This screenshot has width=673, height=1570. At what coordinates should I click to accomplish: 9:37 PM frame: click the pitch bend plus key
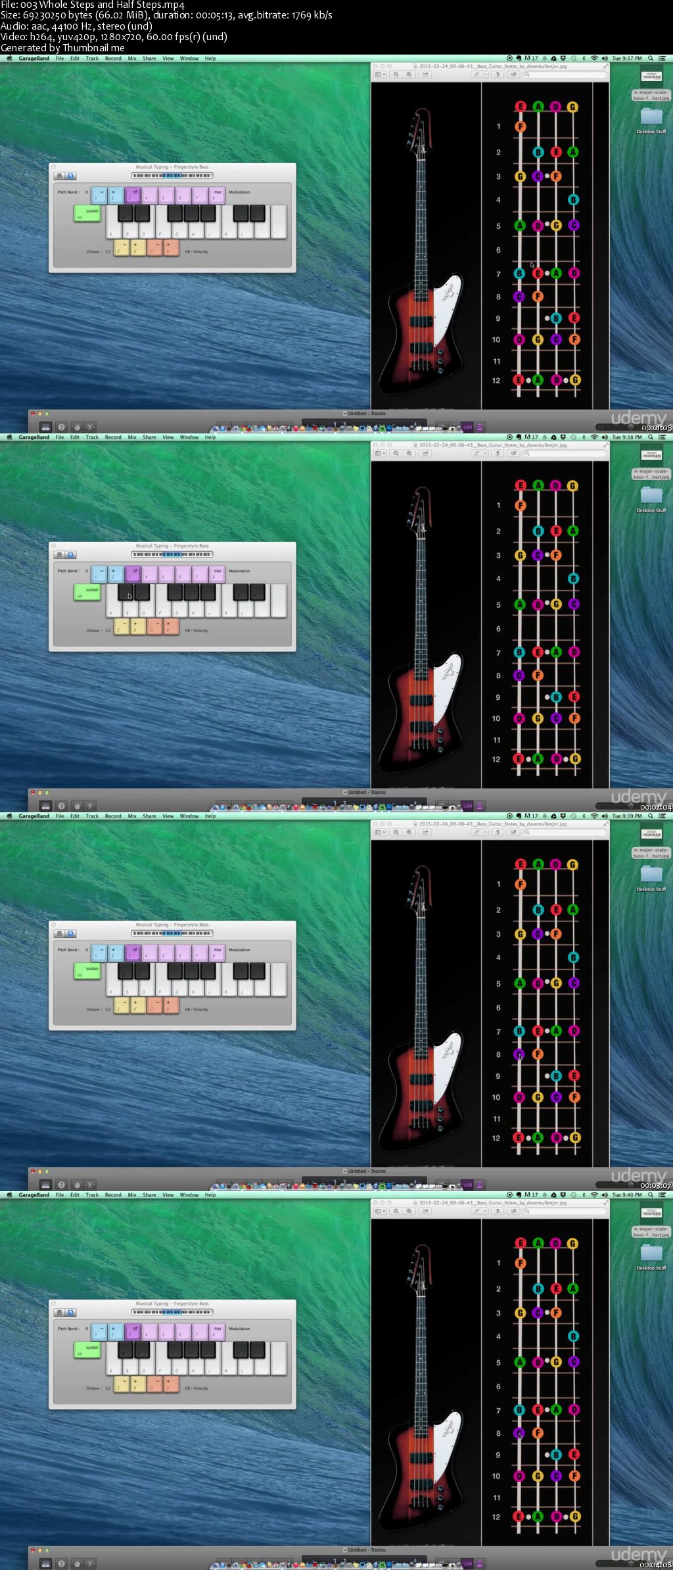(116, 195)
